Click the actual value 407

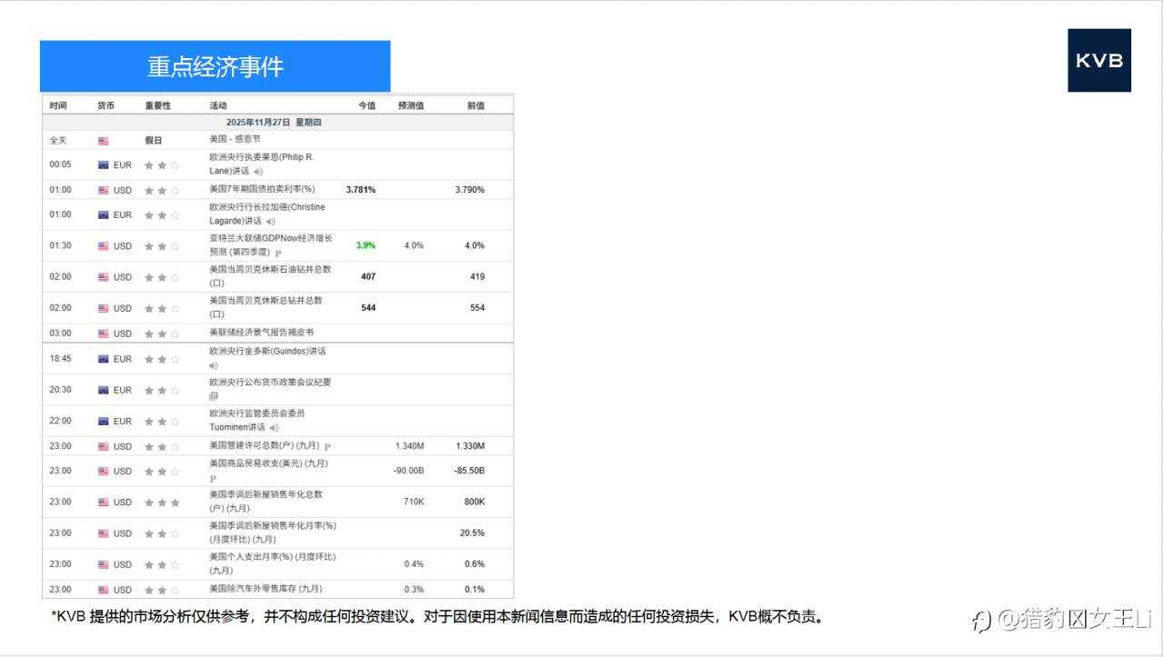click(368, 276)
